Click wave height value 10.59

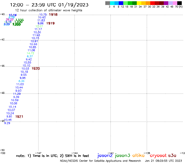tap(15, 100)
